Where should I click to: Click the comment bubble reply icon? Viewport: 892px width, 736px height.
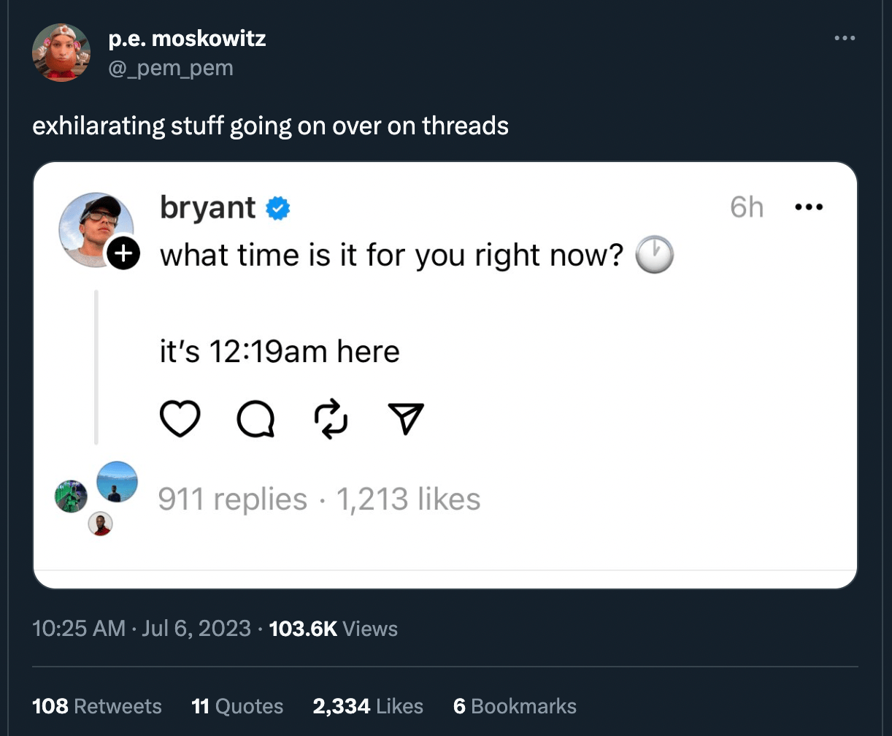click(255, 420)
